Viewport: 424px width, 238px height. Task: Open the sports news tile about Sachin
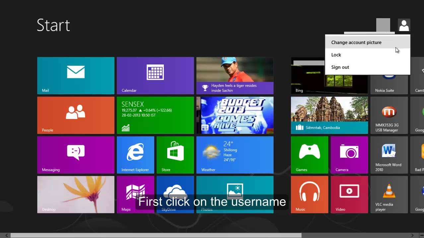[235, 76]
